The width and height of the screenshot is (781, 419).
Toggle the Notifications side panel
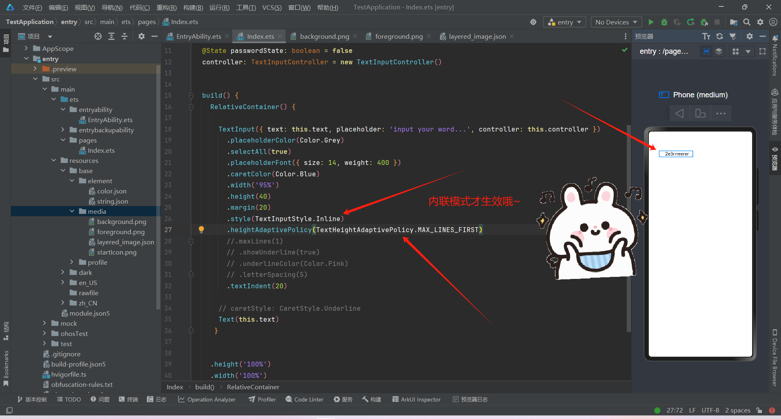775,55
